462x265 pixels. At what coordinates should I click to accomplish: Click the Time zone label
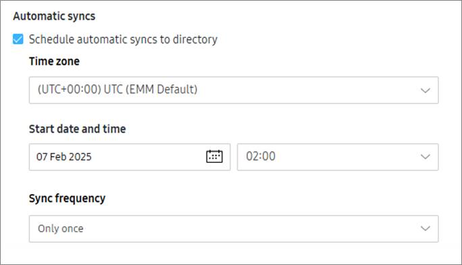pos(54,62)
